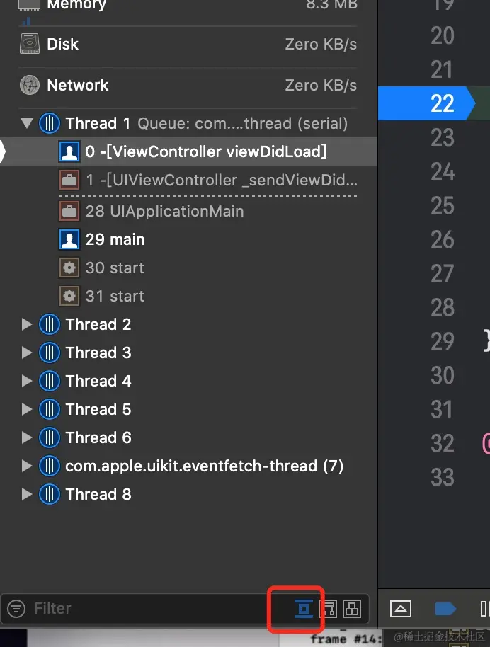Toggle the blue breakpoints activation icon
The width and height of the screenshot is (490, 647).
point(445,608)
